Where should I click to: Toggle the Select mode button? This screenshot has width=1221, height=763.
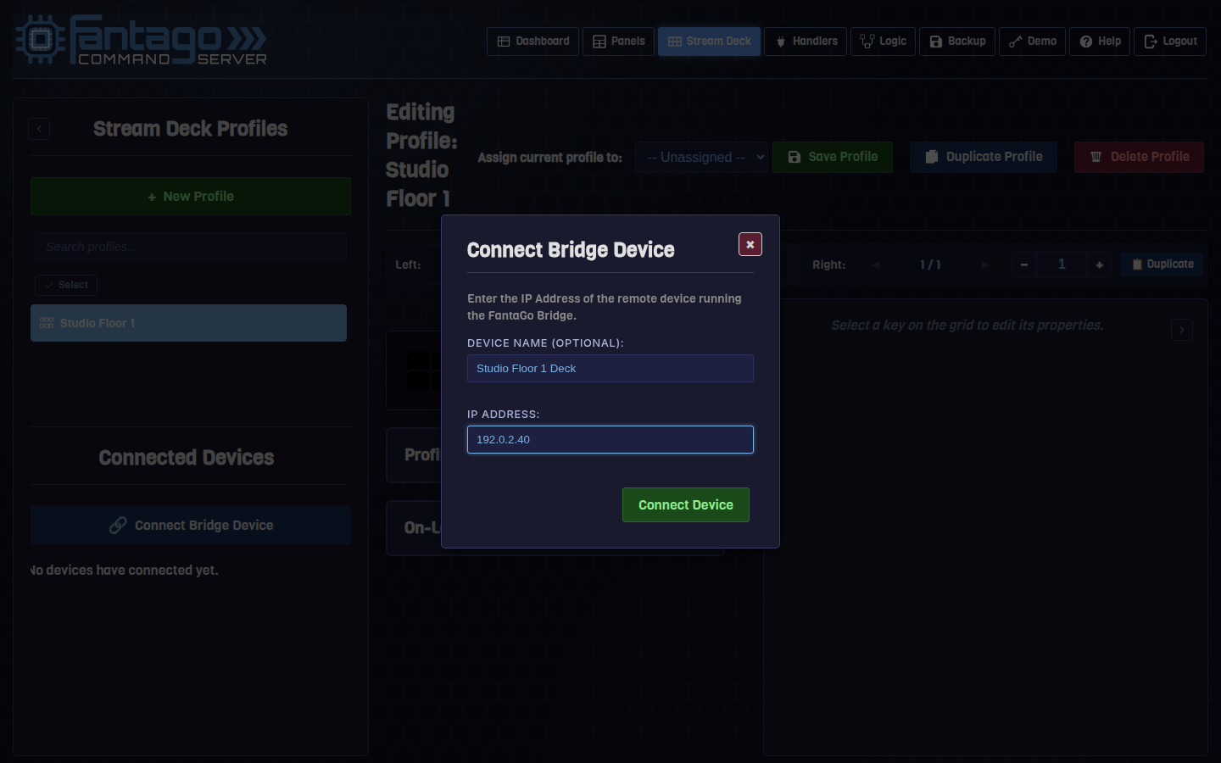pyautogui.click(x=66, y=285)
